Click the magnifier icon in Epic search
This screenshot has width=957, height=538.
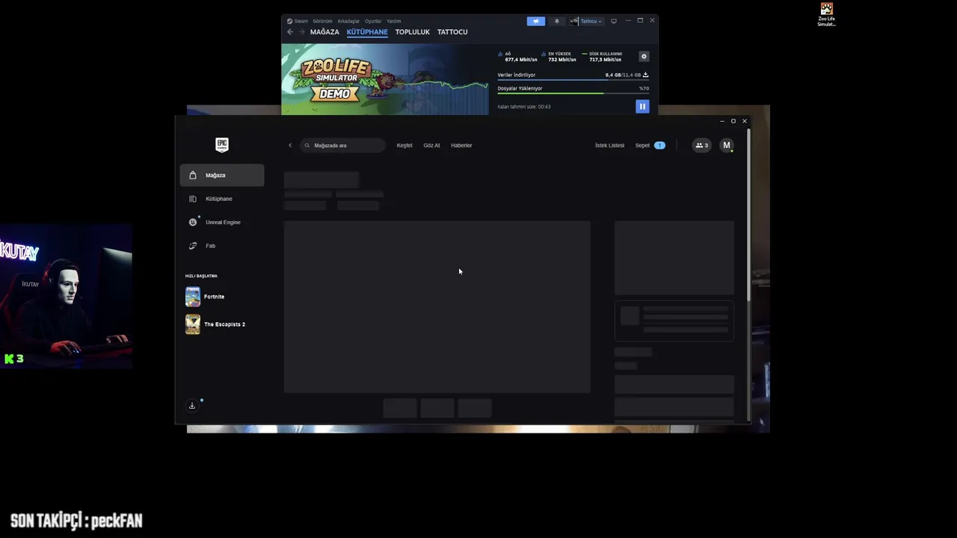(307, 145)
